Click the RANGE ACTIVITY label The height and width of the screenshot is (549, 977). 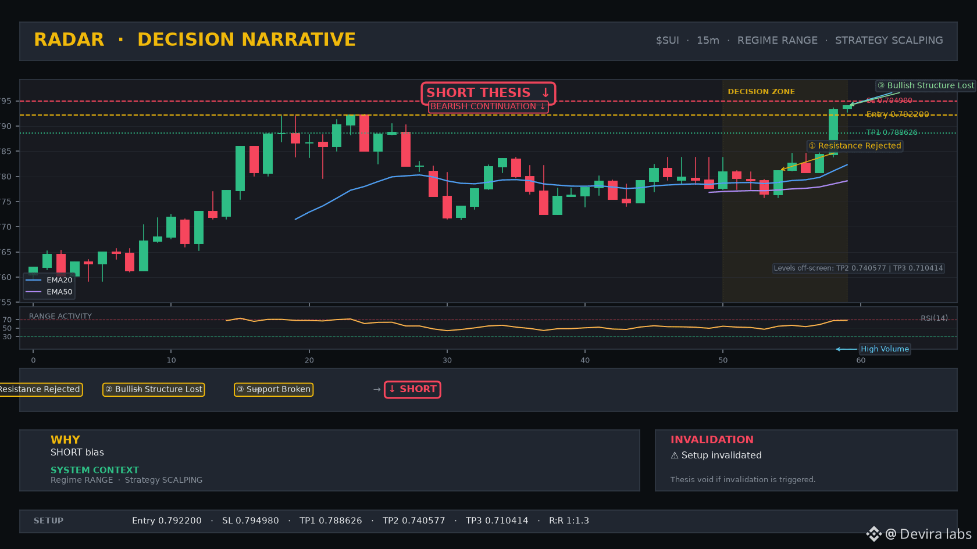coord(60,316)
